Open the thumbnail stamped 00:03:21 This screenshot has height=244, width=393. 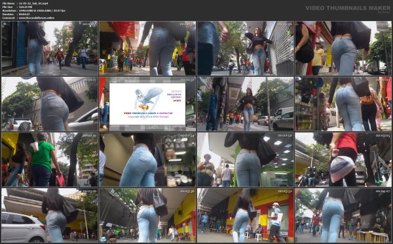pos(50,215)
